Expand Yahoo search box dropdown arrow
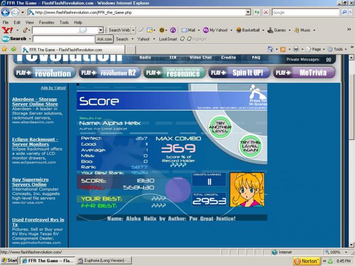355x266 pixels. (101, 30)
